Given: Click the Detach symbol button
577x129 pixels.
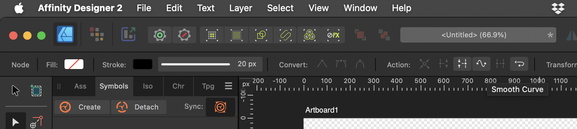Looking at the screenshot, I should [x=139, y=107].
